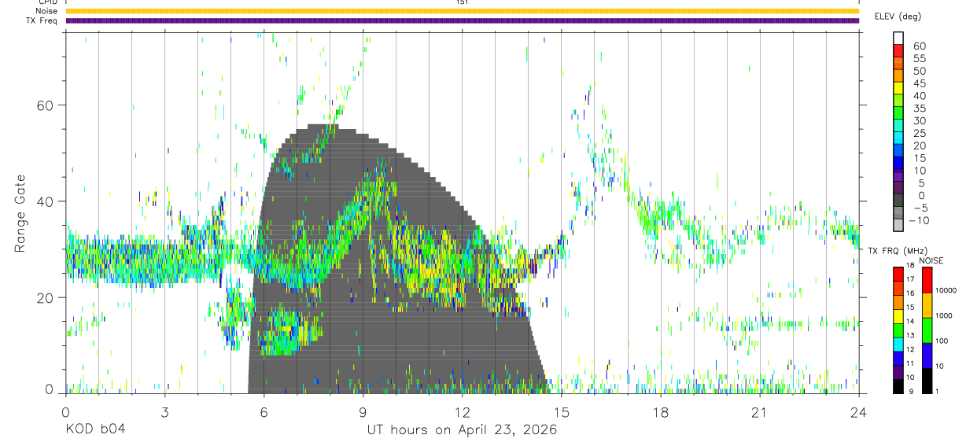Click the ELEV legend value 45
The height and width of the screenshot is (446, 966).
pyautogui.click(x=919, y=83)
